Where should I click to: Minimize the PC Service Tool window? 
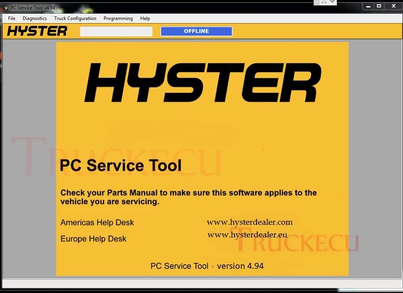(x=368, y=6)
